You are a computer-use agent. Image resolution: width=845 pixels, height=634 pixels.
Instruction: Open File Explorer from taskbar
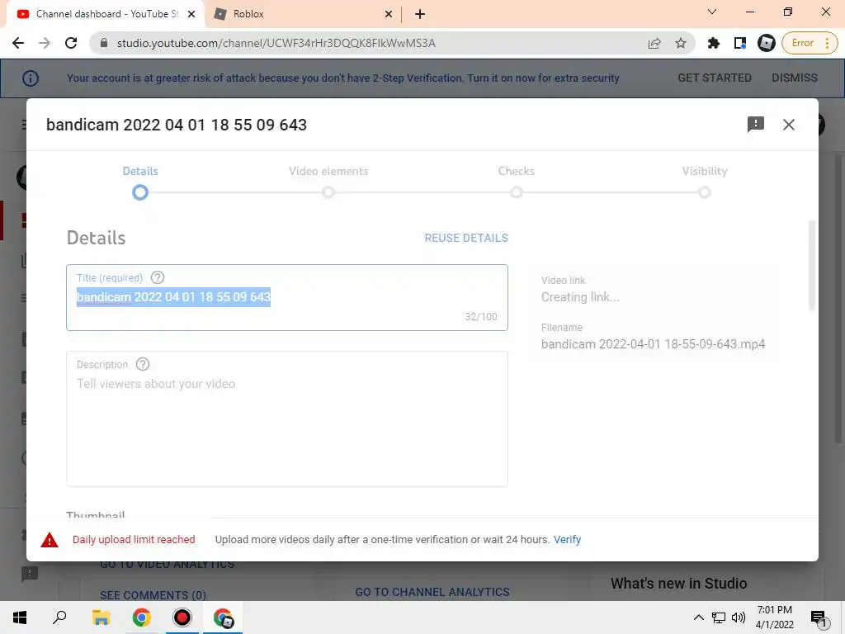pos(101,617)
